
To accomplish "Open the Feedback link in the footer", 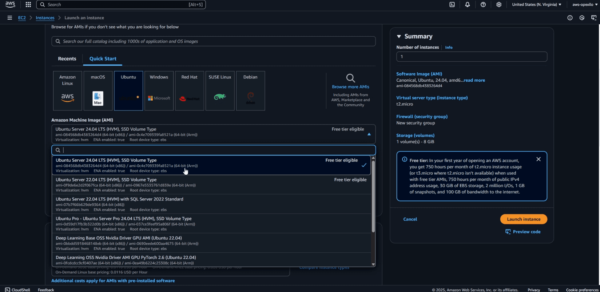I will 46,290.
